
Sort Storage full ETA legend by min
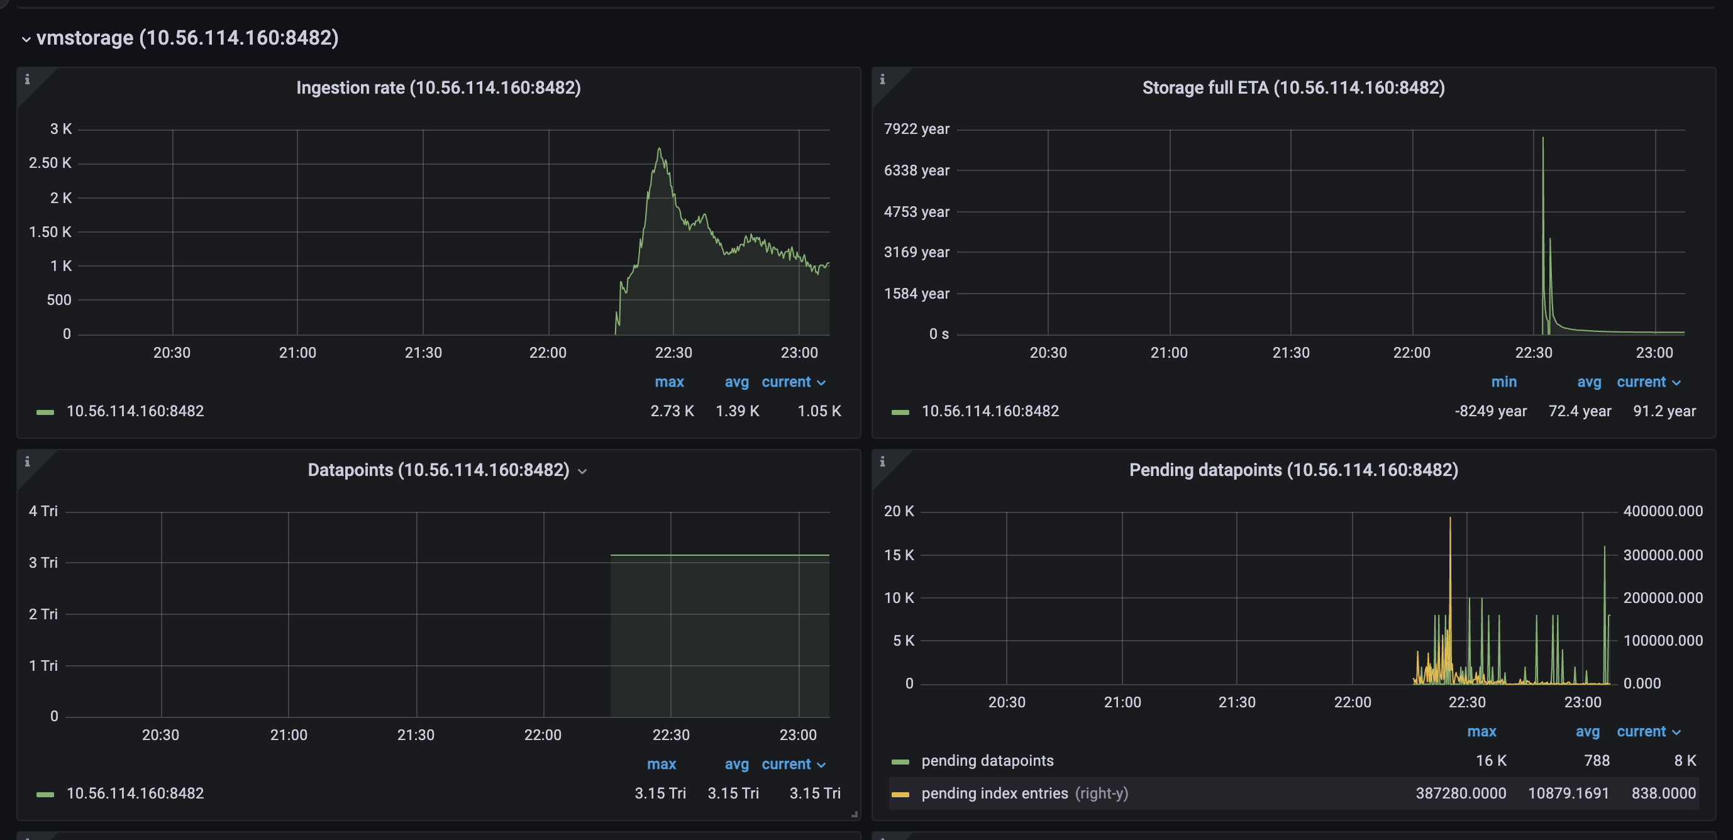click(1503, 382)
